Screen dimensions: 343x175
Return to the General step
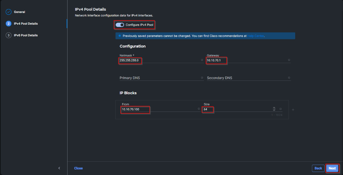click(19, 12)
